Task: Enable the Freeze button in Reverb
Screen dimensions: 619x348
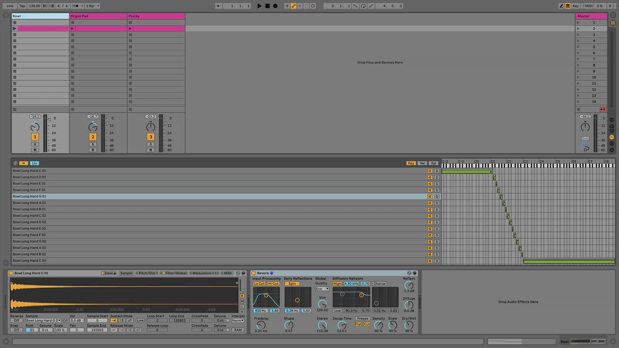Action: [363, 319]
